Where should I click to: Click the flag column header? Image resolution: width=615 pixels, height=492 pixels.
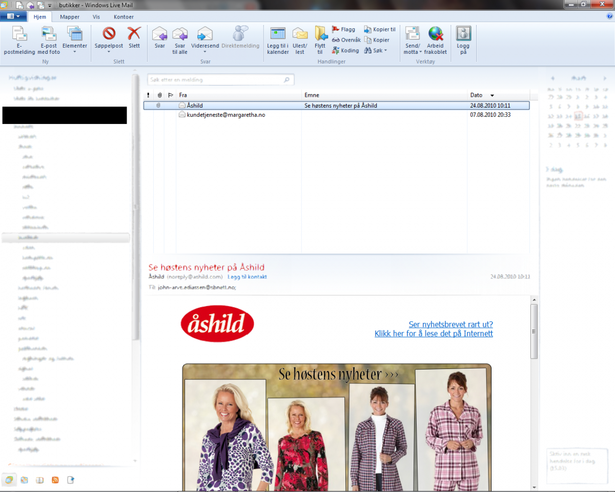pyautogui.click(x=171, y=95)
